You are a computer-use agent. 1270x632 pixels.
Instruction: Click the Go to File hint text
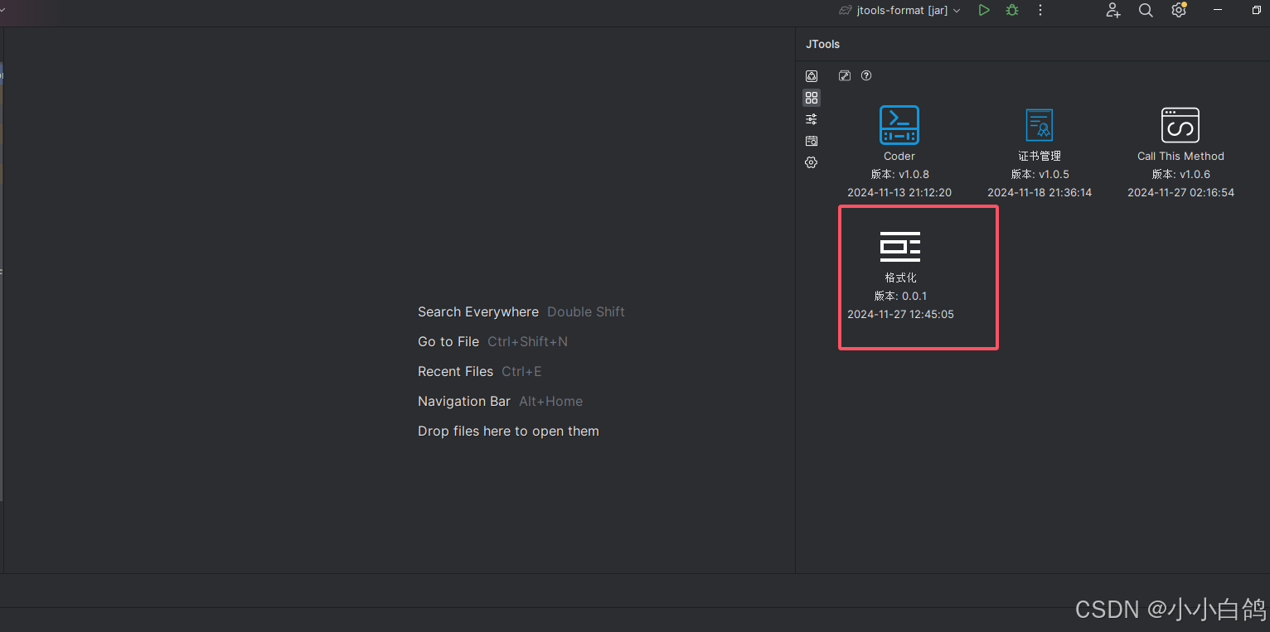click(x=448, y=341)
